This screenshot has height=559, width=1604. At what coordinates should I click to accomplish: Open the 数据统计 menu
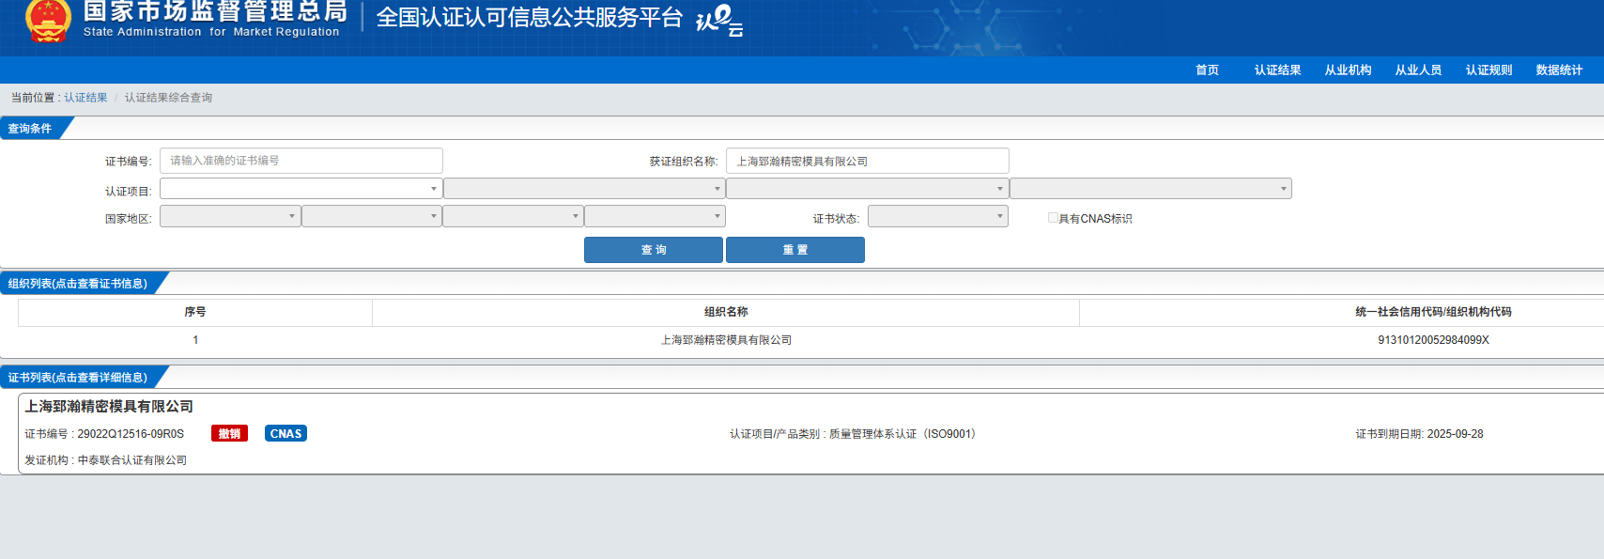[x=1559, y=70]
